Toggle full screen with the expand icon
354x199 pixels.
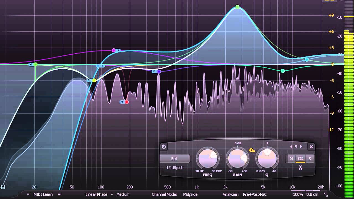[326, 195]
